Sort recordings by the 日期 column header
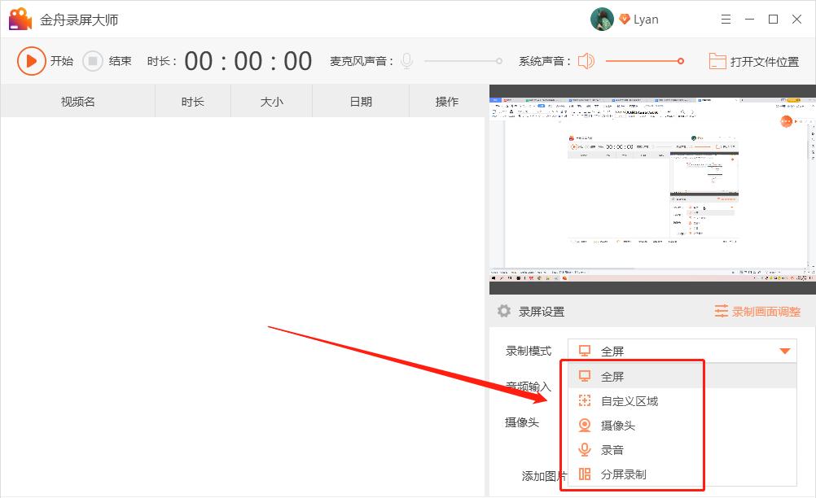The height and width of the screenshot is (498, 816). [x=360, y=100]
